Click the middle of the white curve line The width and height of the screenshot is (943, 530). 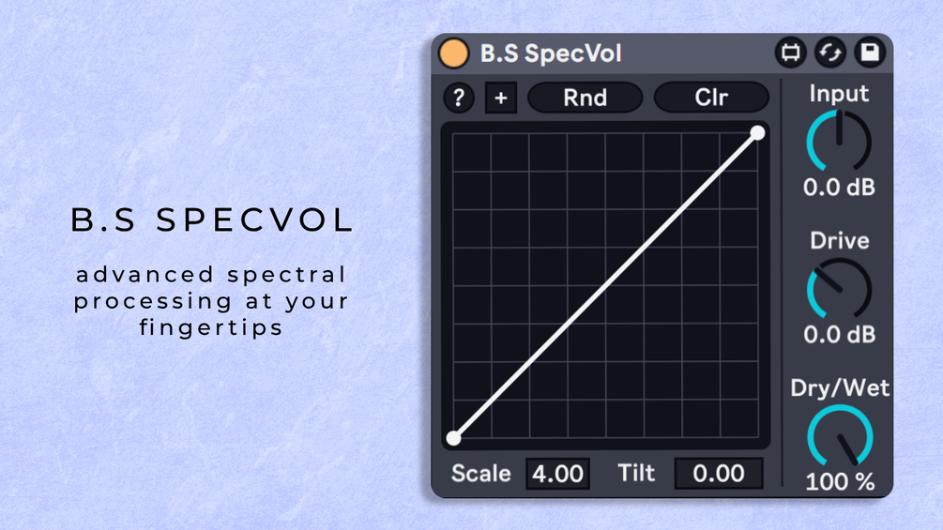[x=606, y=285]
